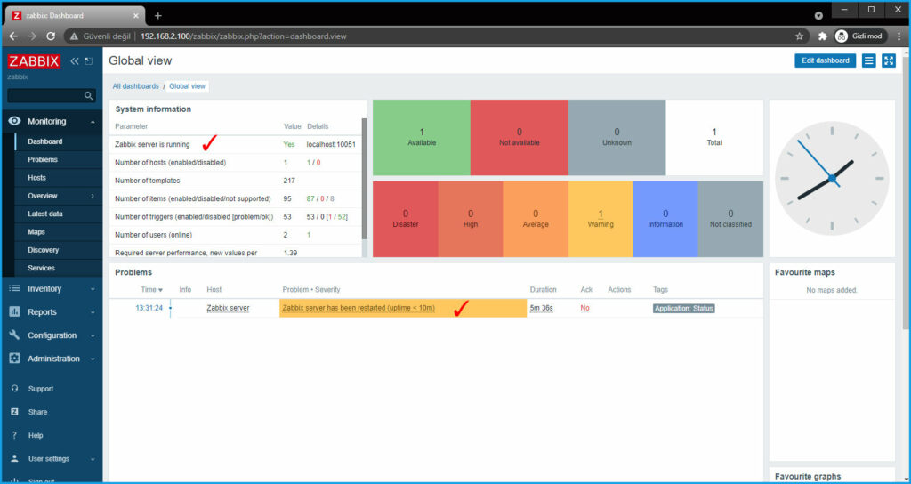
Task: Open the browser extensions puzzle icon
Action: [822, 36]
